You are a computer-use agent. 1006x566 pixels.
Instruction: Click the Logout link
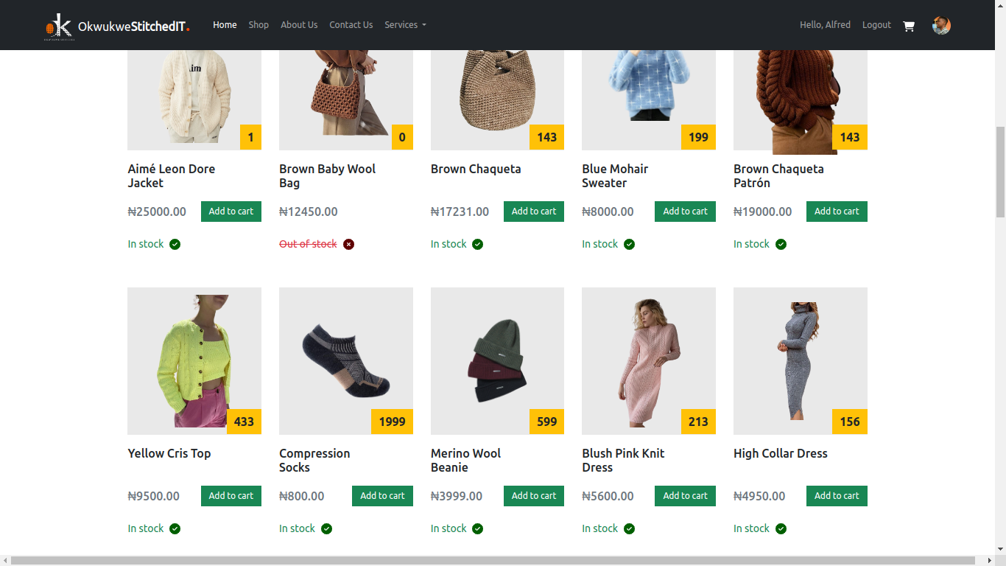tap(876, 25)
